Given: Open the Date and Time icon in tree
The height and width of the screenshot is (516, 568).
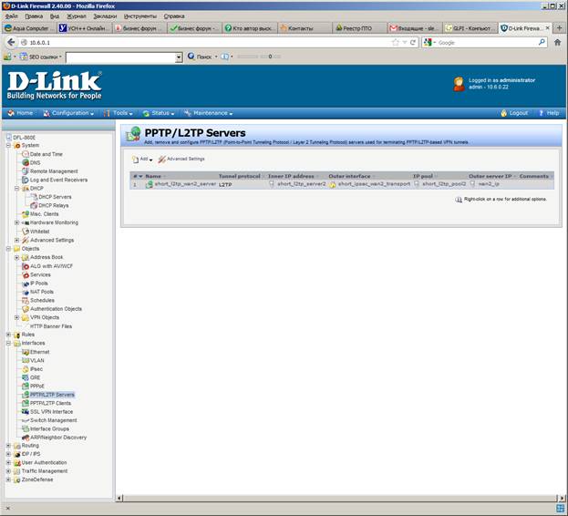Looking at the screenshot, I should (26, 154).
